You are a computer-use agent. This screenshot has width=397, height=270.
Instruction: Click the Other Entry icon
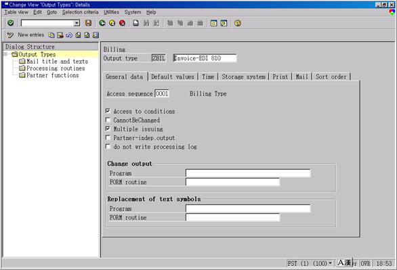(96, 35)
